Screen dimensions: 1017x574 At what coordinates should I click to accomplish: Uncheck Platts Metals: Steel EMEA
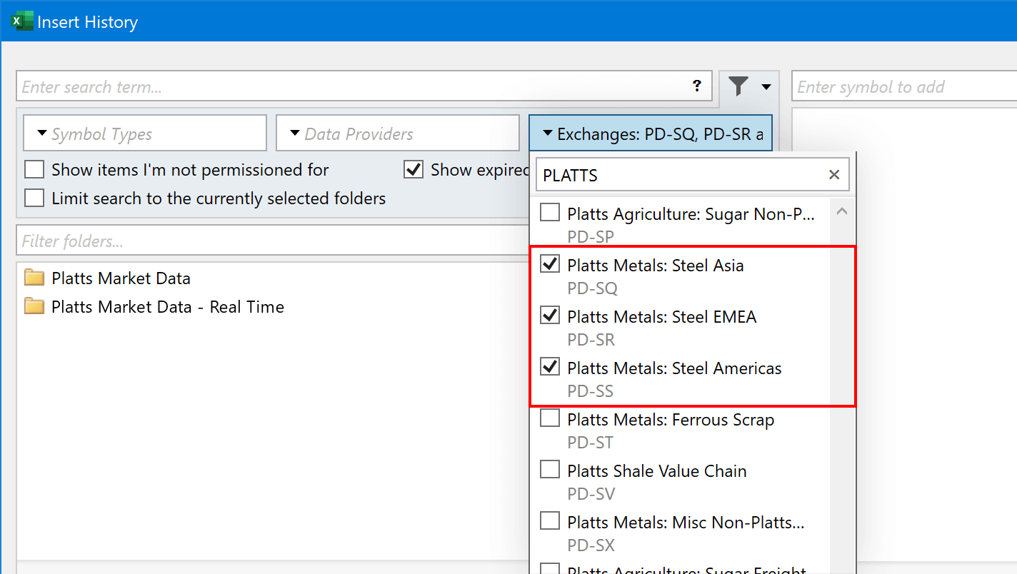549,316
